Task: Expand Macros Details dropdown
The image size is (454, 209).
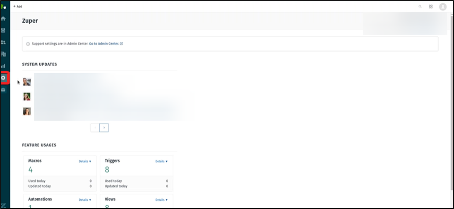Action: coord(85,161)
